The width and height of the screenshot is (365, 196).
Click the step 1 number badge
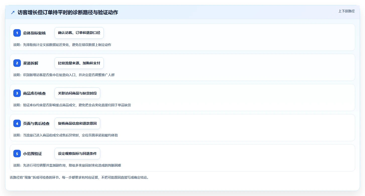click(17, 33)
